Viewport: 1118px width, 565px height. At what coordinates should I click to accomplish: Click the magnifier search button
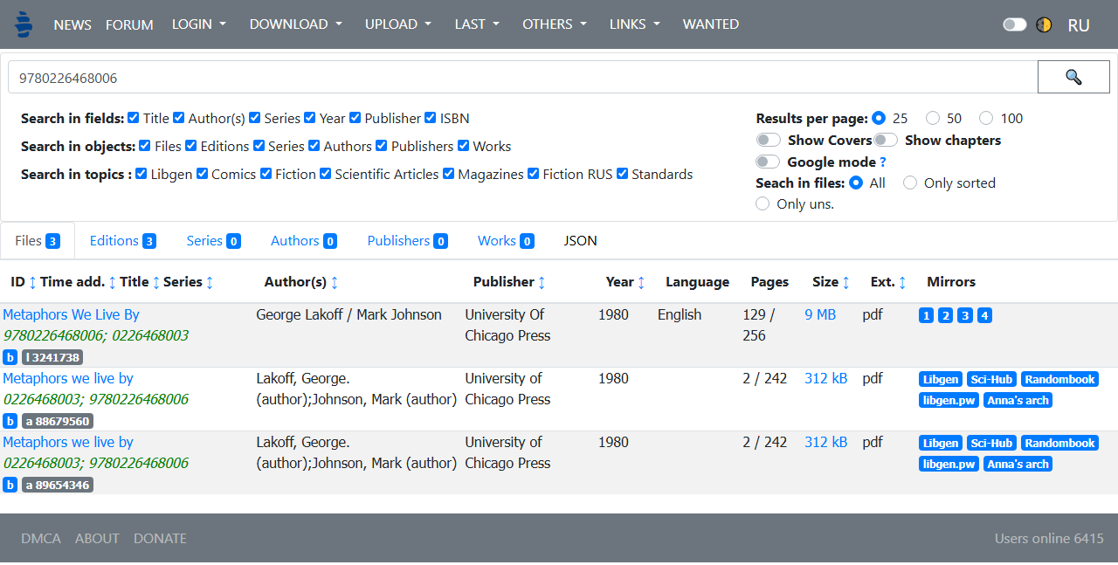click(x=1073, y=77)
